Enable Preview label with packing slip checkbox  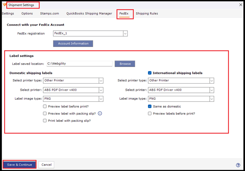click(x=45, y=113)
